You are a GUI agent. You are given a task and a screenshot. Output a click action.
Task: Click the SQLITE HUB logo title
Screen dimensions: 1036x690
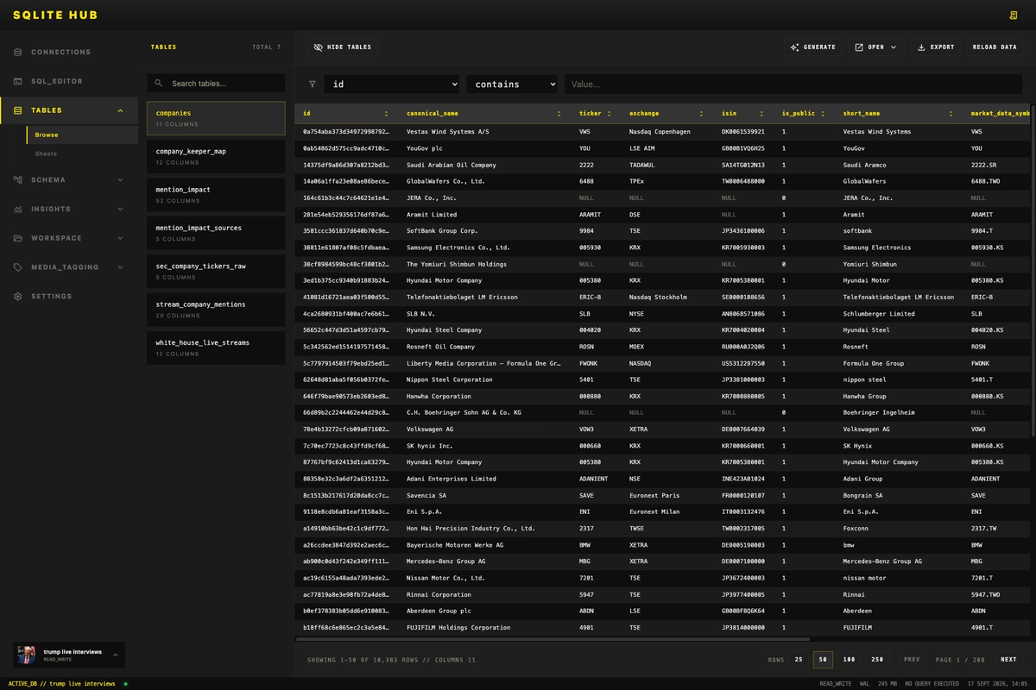pos(55,16)
